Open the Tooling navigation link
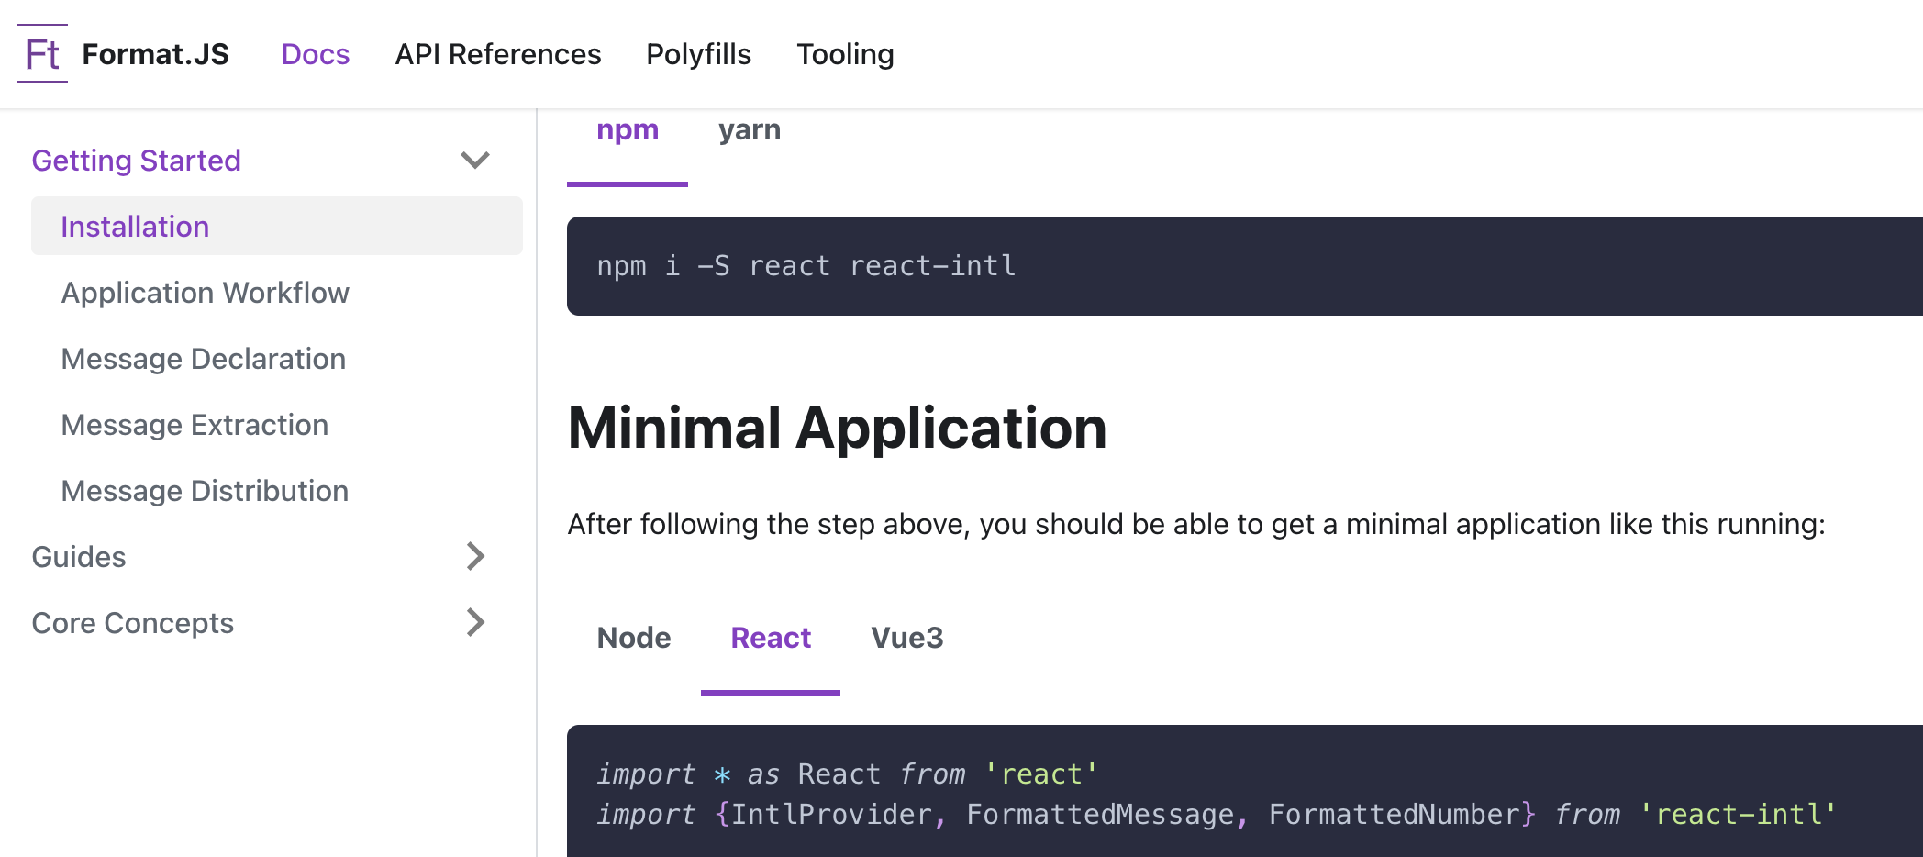 (x=845, y=54)
